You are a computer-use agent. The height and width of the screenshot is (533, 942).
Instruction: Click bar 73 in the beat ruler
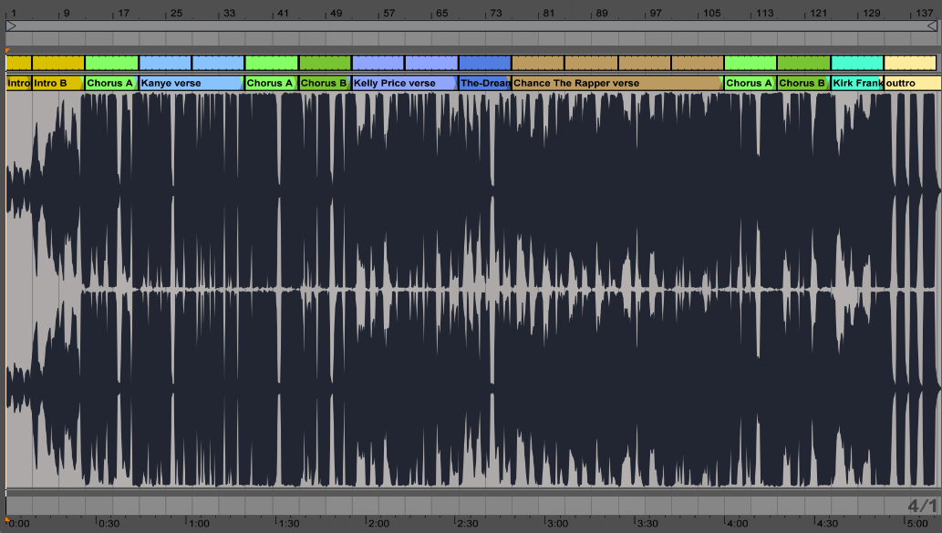[x=495, y=14]
